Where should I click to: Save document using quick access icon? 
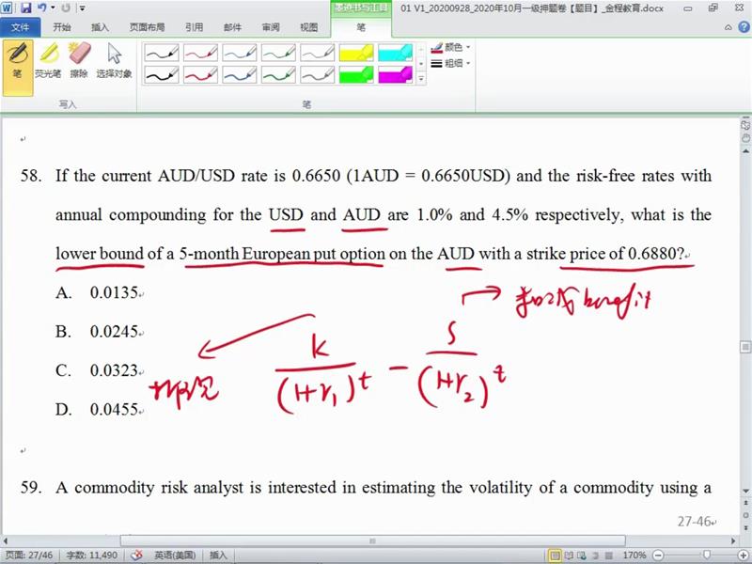point(26,8)
